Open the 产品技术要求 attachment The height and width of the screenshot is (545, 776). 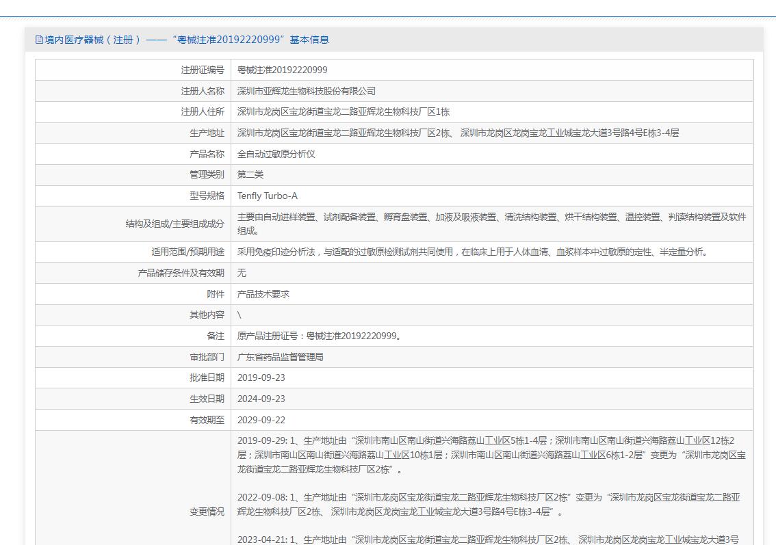(263, 294)
